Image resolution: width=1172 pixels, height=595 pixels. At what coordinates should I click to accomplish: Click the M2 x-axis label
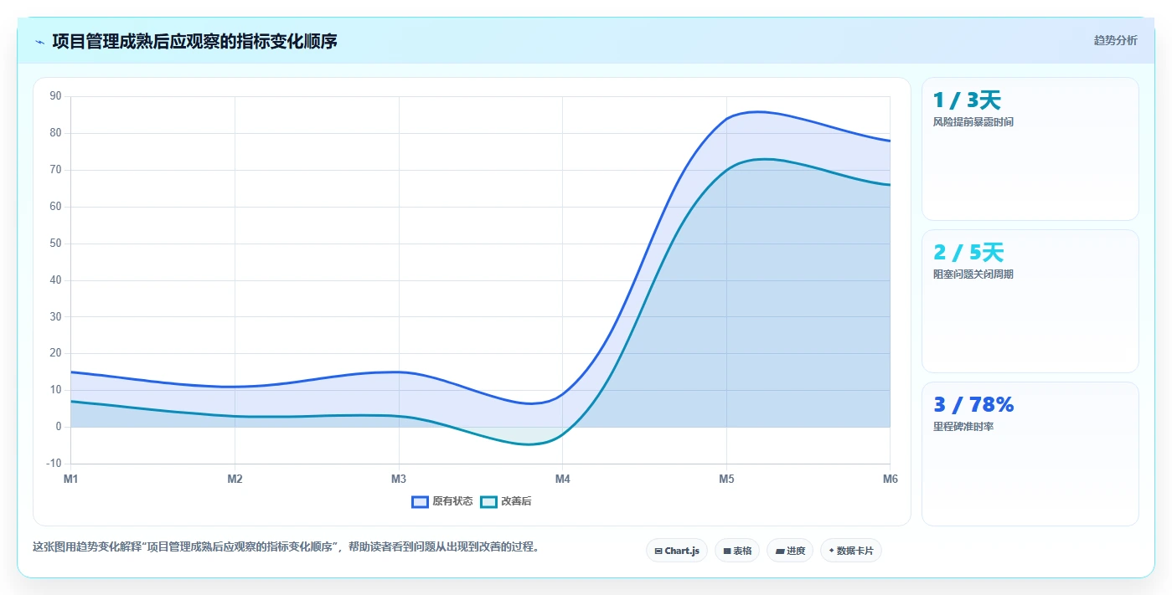point(235,479)
